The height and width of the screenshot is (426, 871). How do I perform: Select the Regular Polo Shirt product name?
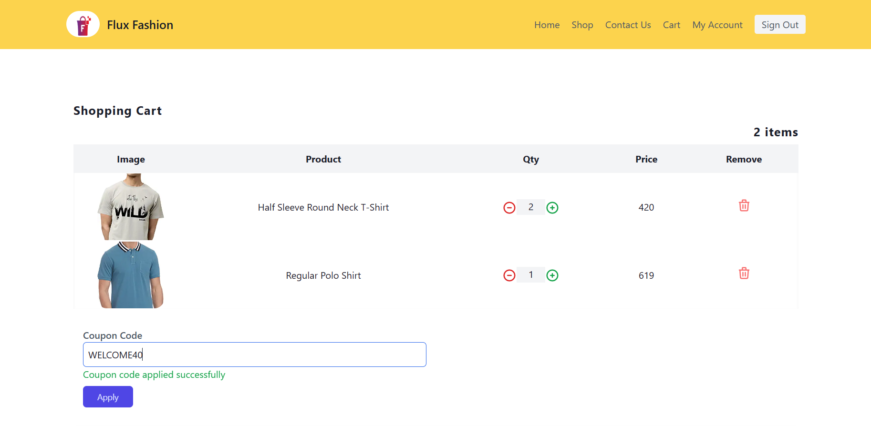click(x=323, y=275)
